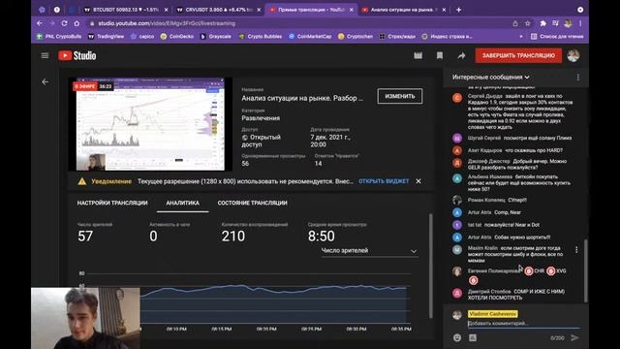Switch to НАСТРОЙКИ ТРАНСЛЯЦИИ tab

[112, 203]
